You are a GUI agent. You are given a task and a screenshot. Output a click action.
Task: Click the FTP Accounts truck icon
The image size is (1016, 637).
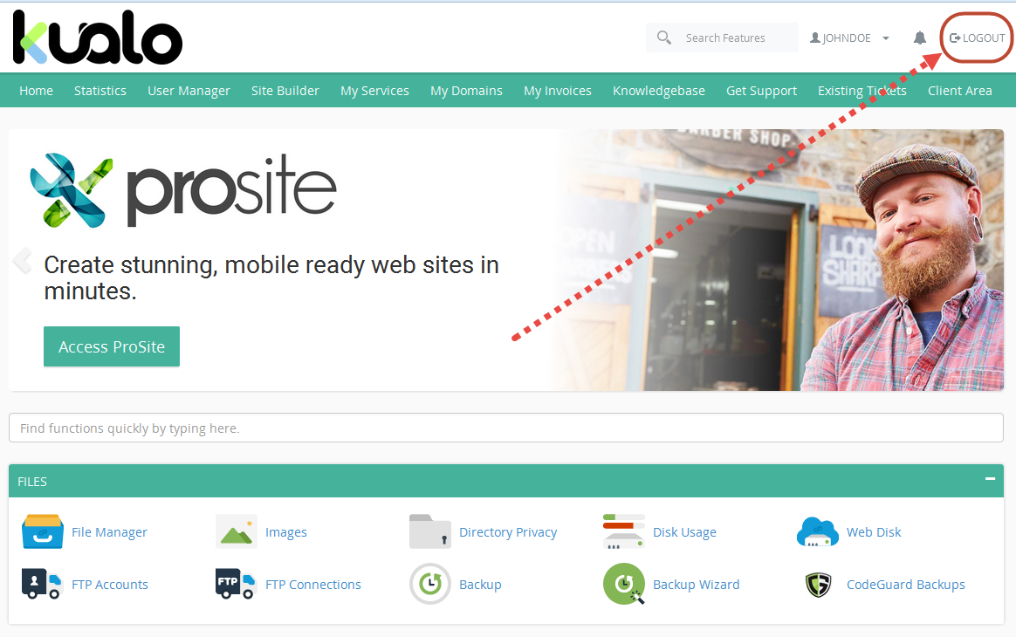point(42,584)
